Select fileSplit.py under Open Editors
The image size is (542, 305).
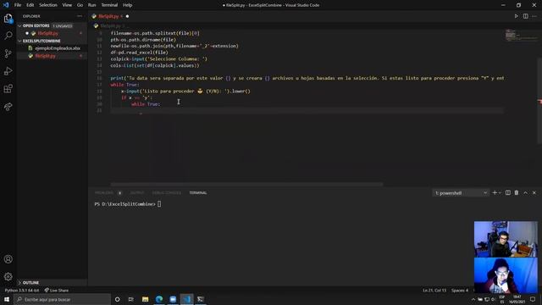coord(47,33)
